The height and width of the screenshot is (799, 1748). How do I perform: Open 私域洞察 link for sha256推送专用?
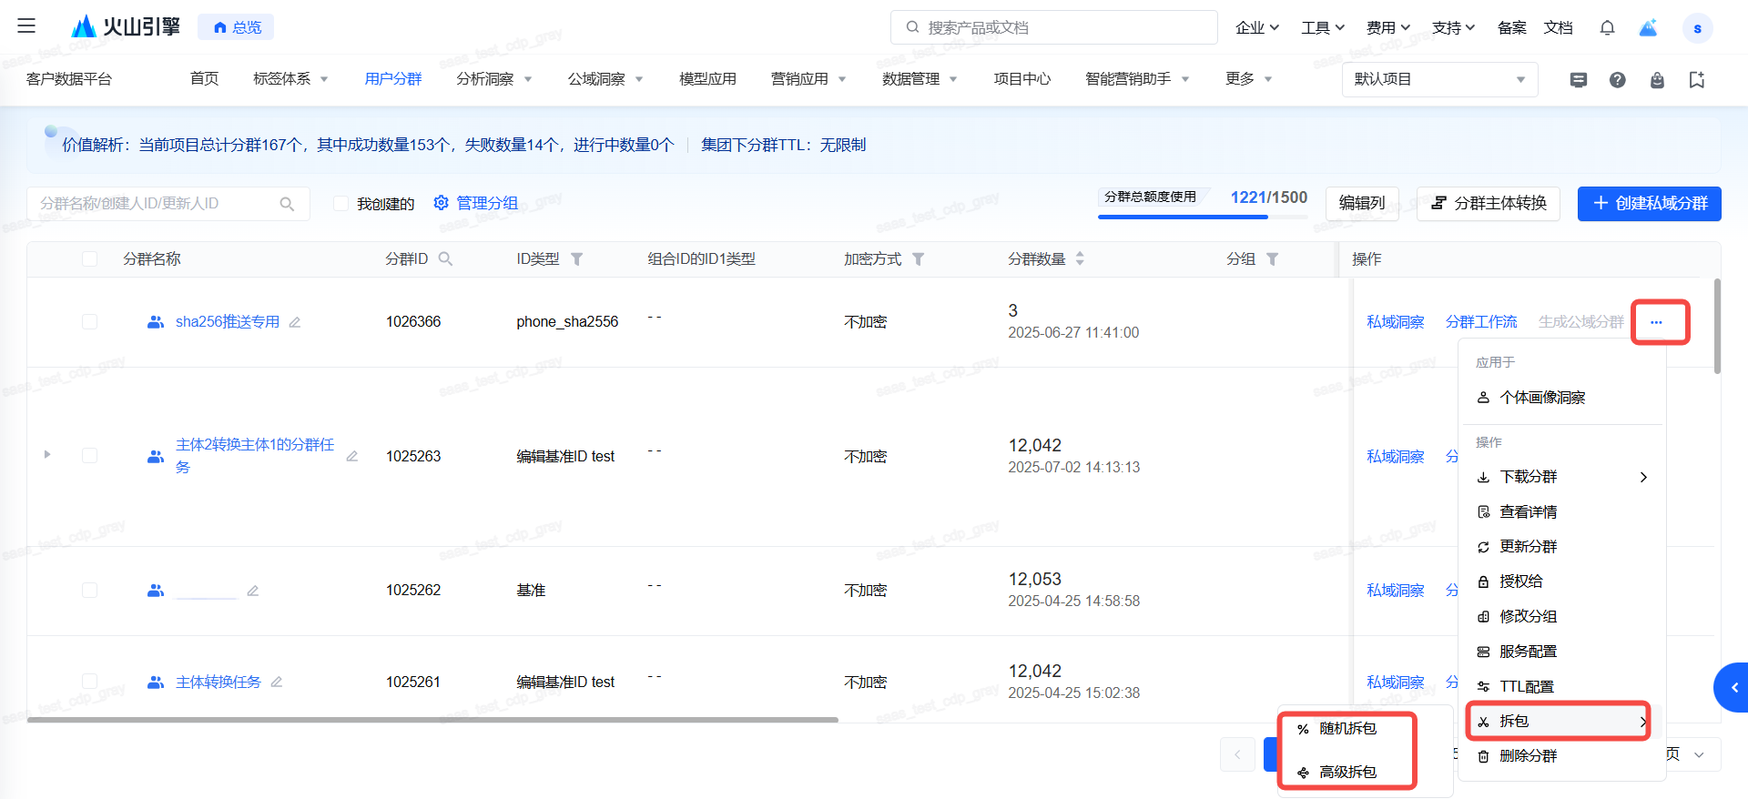(1395, 322)
